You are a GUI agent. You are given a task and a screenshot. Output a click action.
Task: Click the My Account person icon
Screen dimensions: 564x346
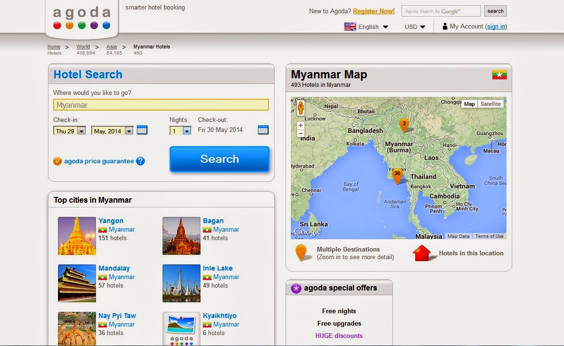click(445, 26)
